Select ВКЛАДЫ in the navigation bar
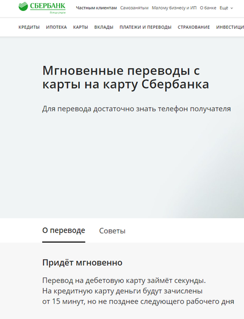The height and width of the screenshot is (319, 244). [104, 27]
